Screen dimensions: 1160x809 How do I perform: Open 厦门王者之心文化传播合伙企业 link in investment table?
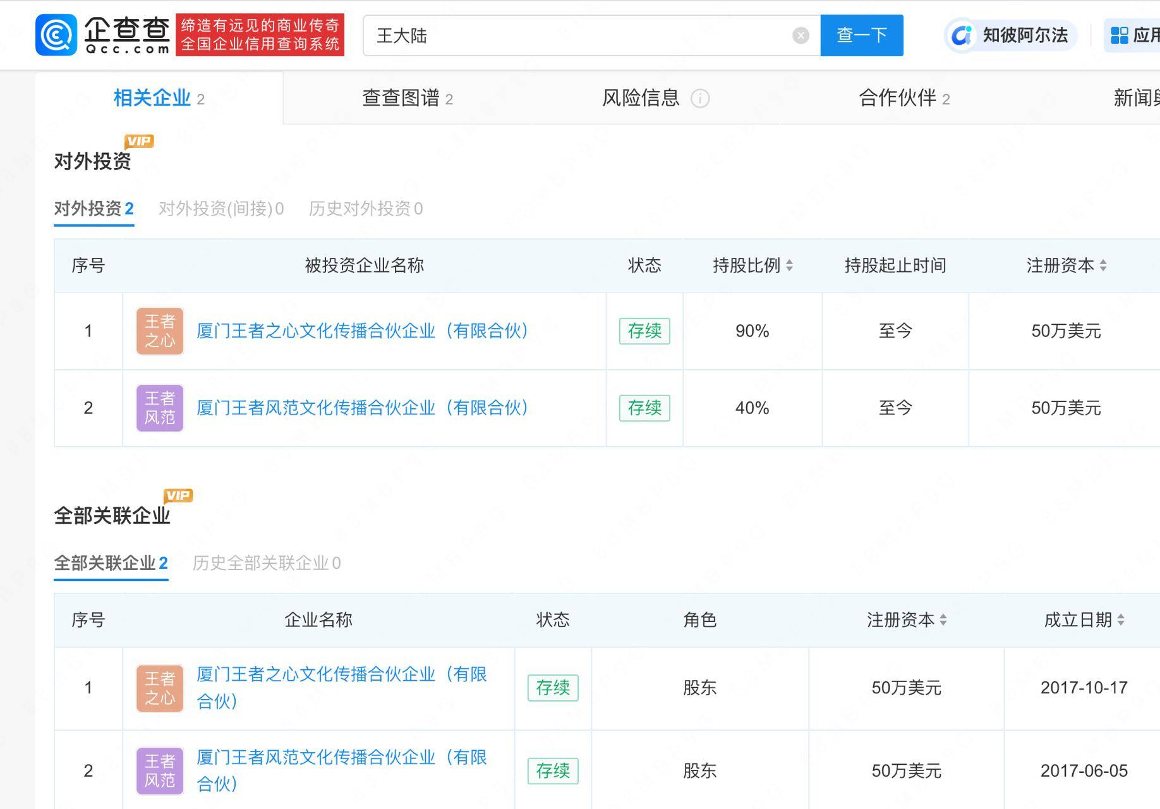coord(363,331)
